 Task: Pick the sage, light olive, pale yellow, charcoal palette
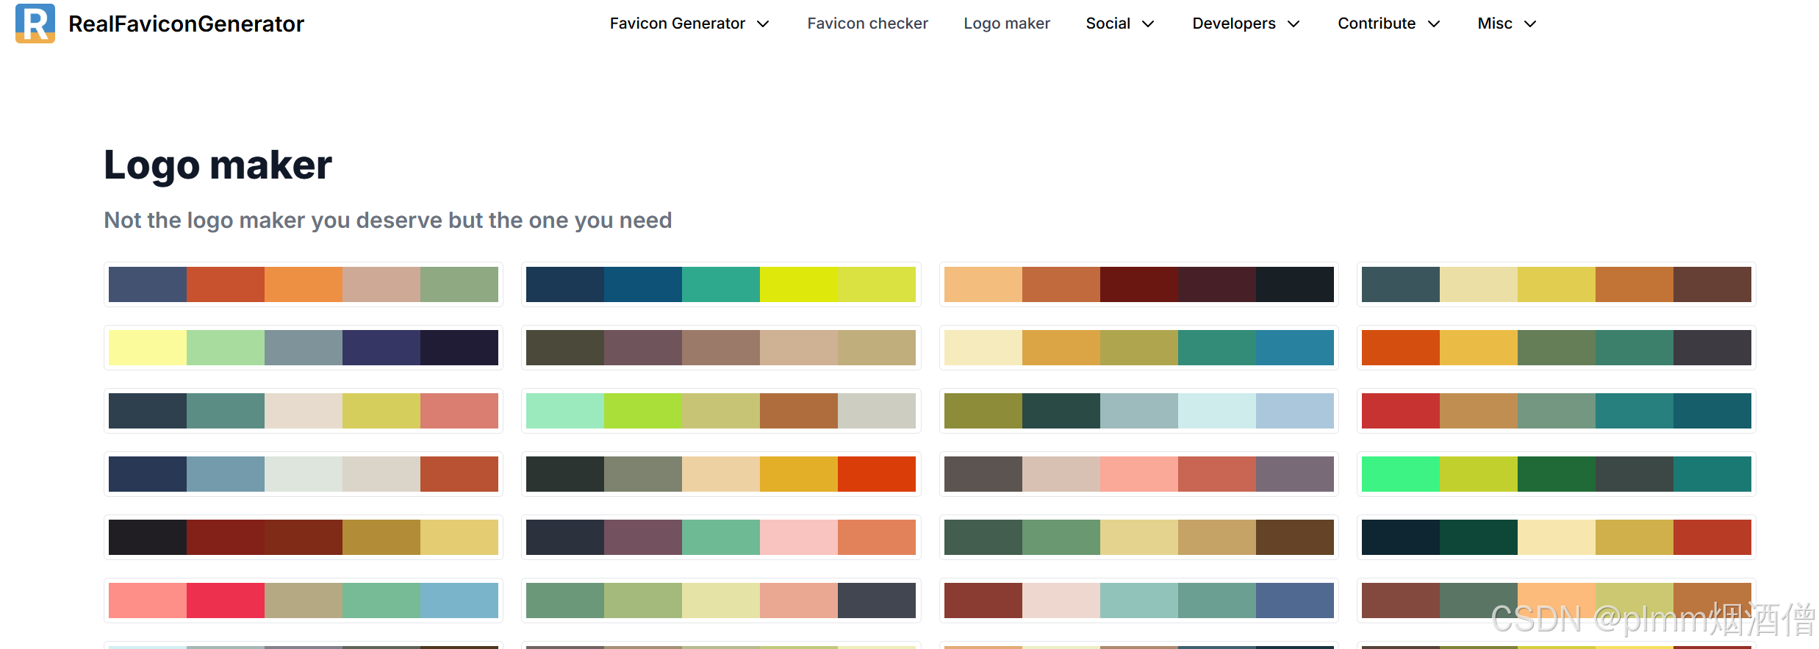coord(721,600)
